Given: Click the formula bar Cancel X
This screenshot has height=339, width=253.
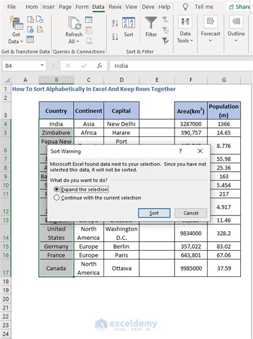Looking at the screenshot, I should pos(68,66).
